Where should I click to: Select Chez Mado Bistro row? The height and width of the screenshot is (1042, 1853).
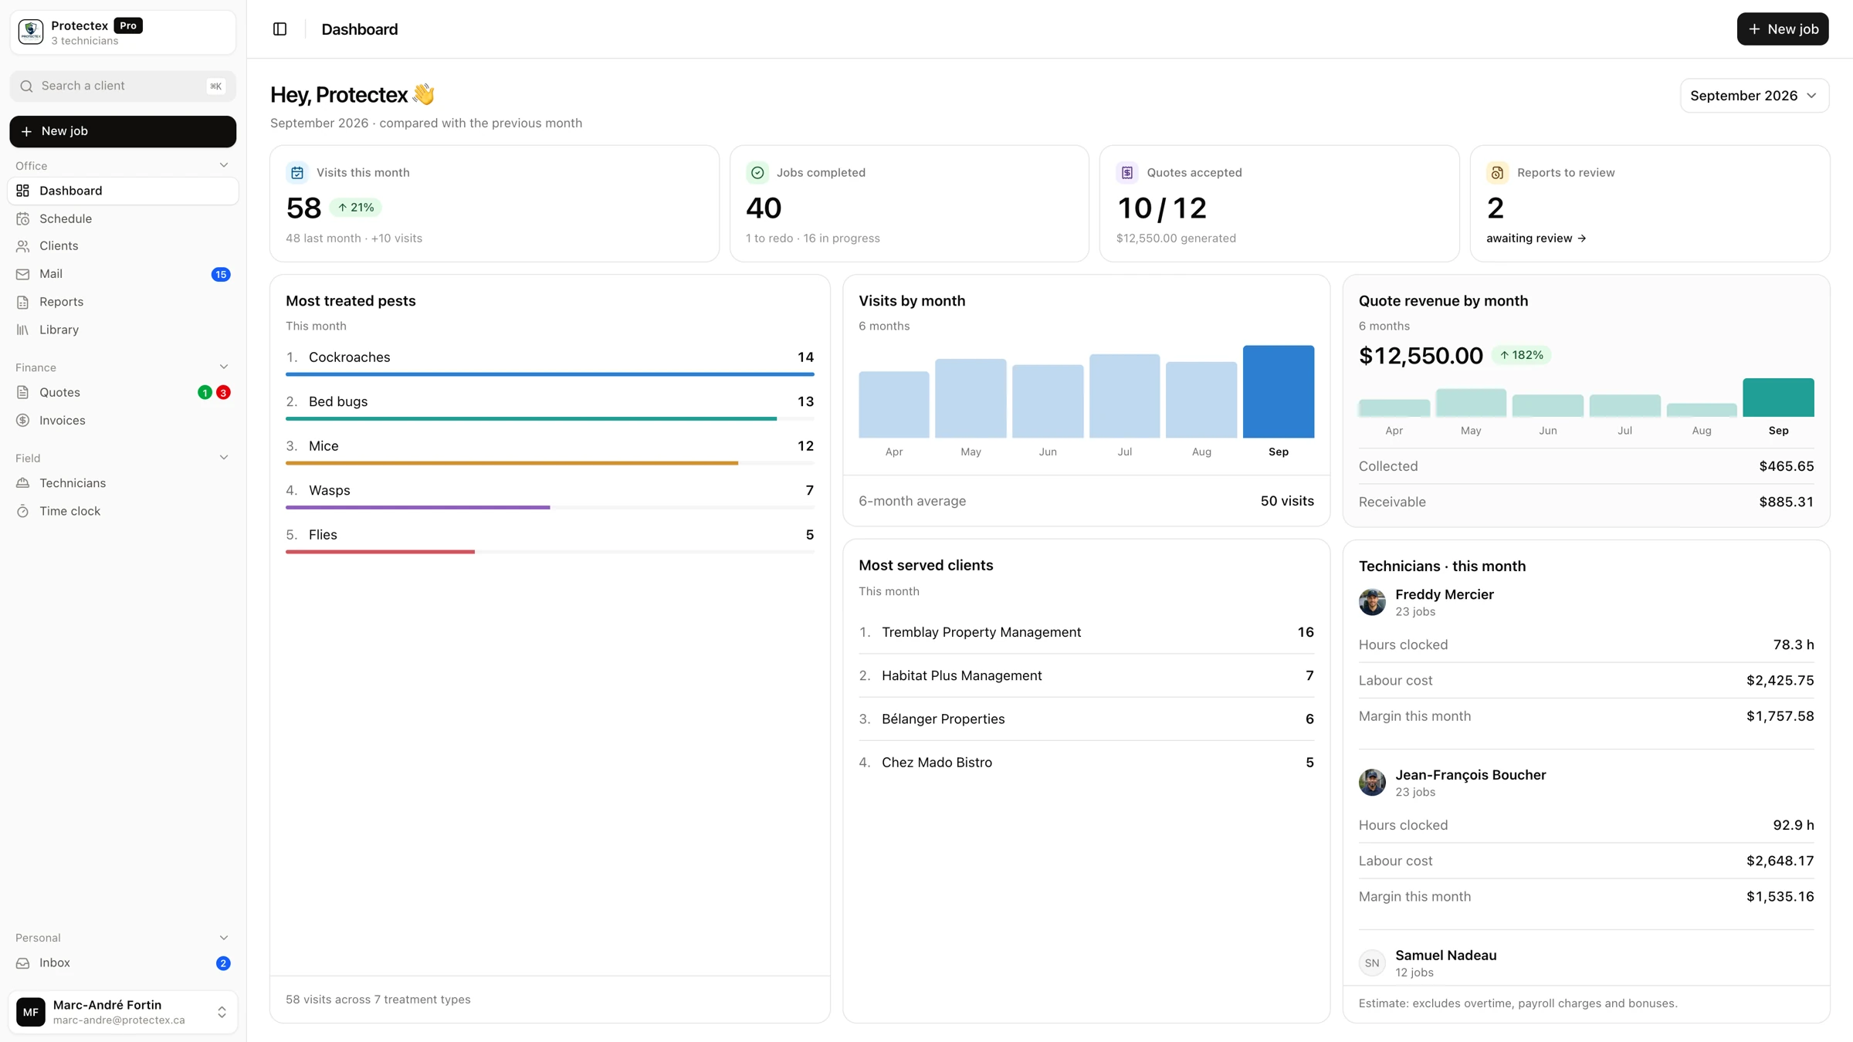click(x=1086, y=763)
